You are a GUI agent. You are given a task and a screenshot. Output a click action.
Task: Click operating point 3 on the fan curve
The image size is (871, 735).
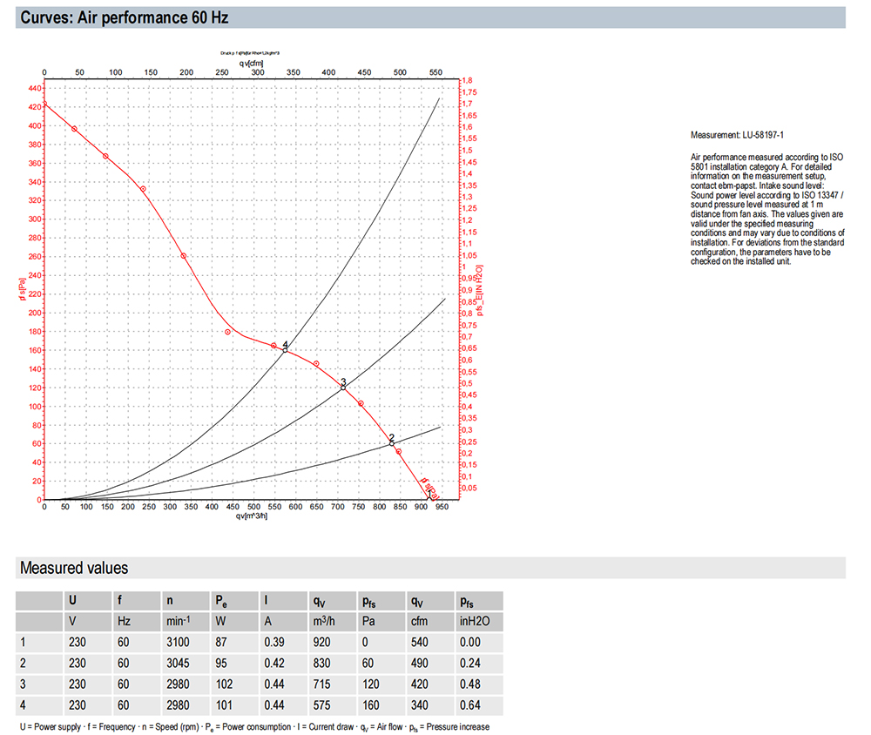pyautogui.click(x=343, y=387)
